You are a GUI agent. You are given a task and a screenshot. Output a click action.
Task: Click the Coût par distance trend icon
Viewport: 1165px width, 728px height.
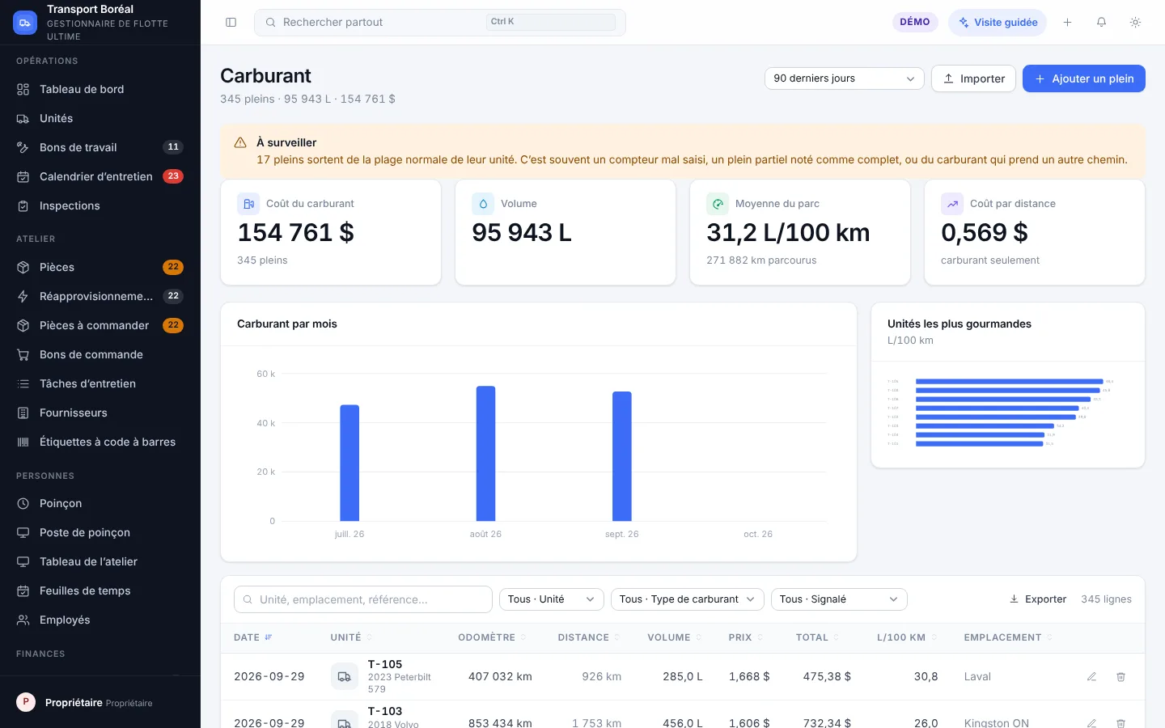pyautogui.click(x=952, y=204)
